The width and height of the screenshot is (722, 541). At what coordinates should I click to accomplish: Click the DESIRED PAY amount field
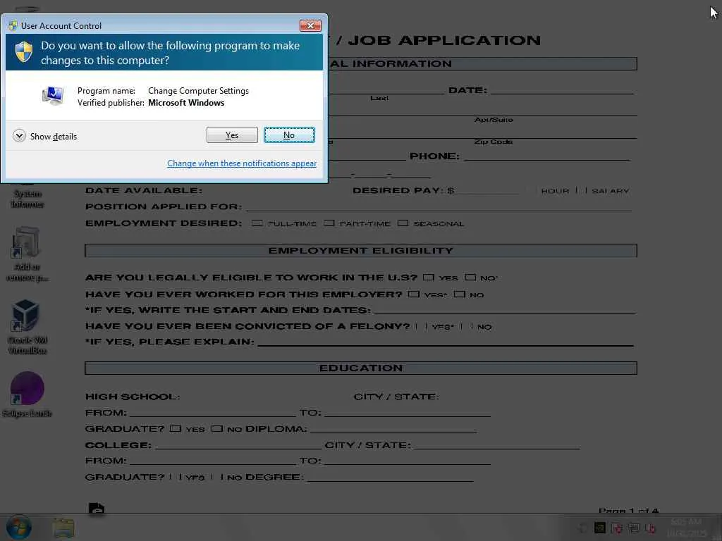[487, 190]
